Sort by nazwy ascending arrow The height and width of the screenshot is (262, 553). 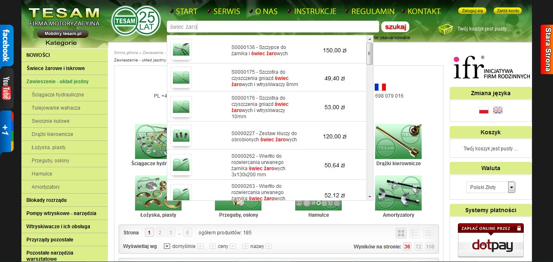(268, 246)
